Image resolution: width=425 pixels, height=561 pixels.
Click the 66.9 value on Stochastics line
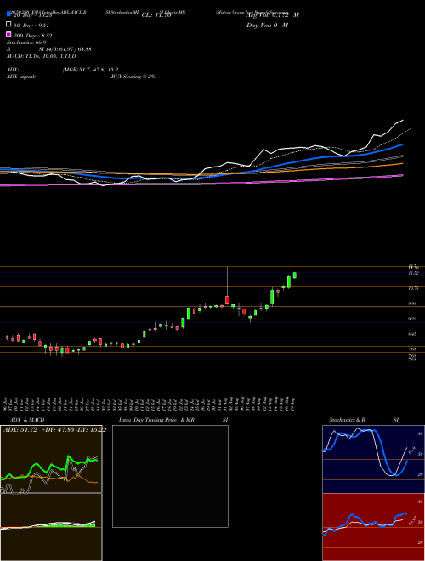tap(411, 450)
